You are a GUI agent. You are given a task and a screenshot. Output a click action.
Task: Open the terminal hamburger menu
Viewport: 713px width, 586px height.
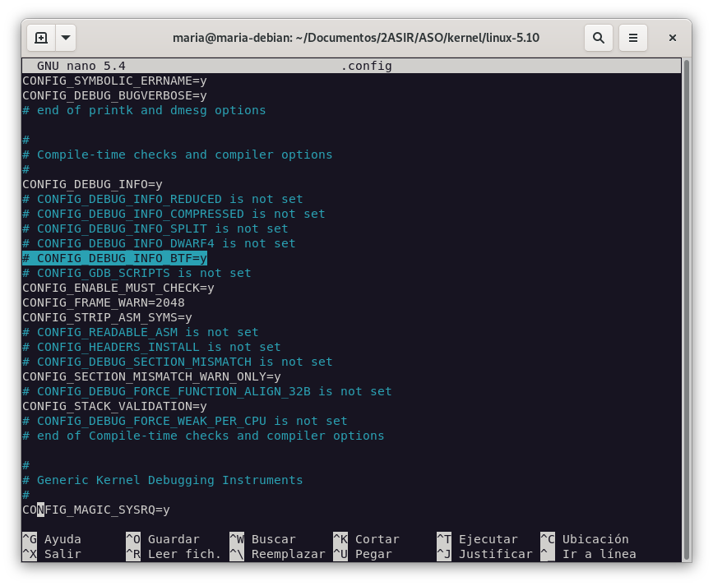click(x=632, y=38)
